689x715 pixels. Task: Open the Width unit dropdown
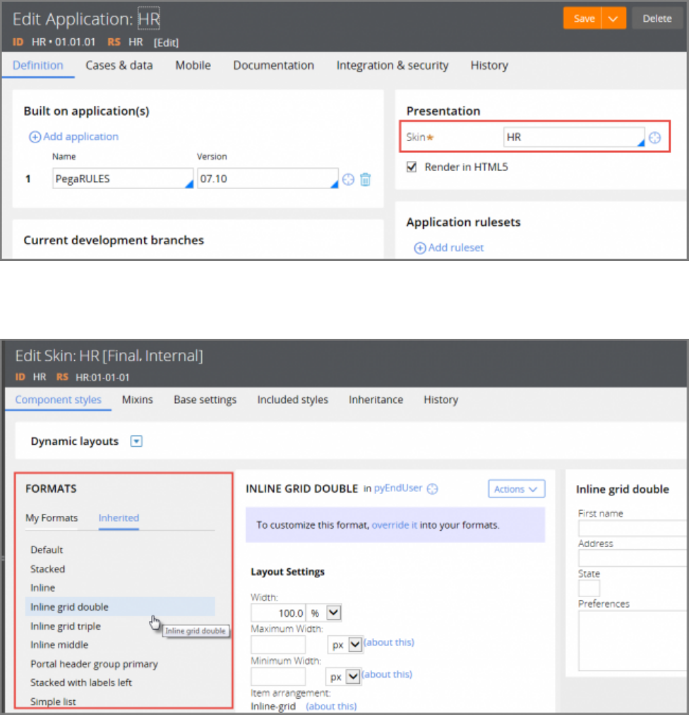[334, 613]
